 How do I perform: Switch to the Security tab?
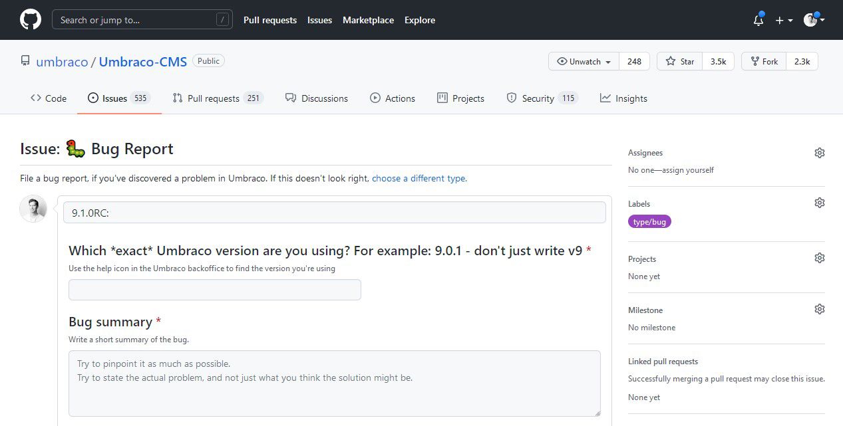pyautogui.click(x=542, y=98)
